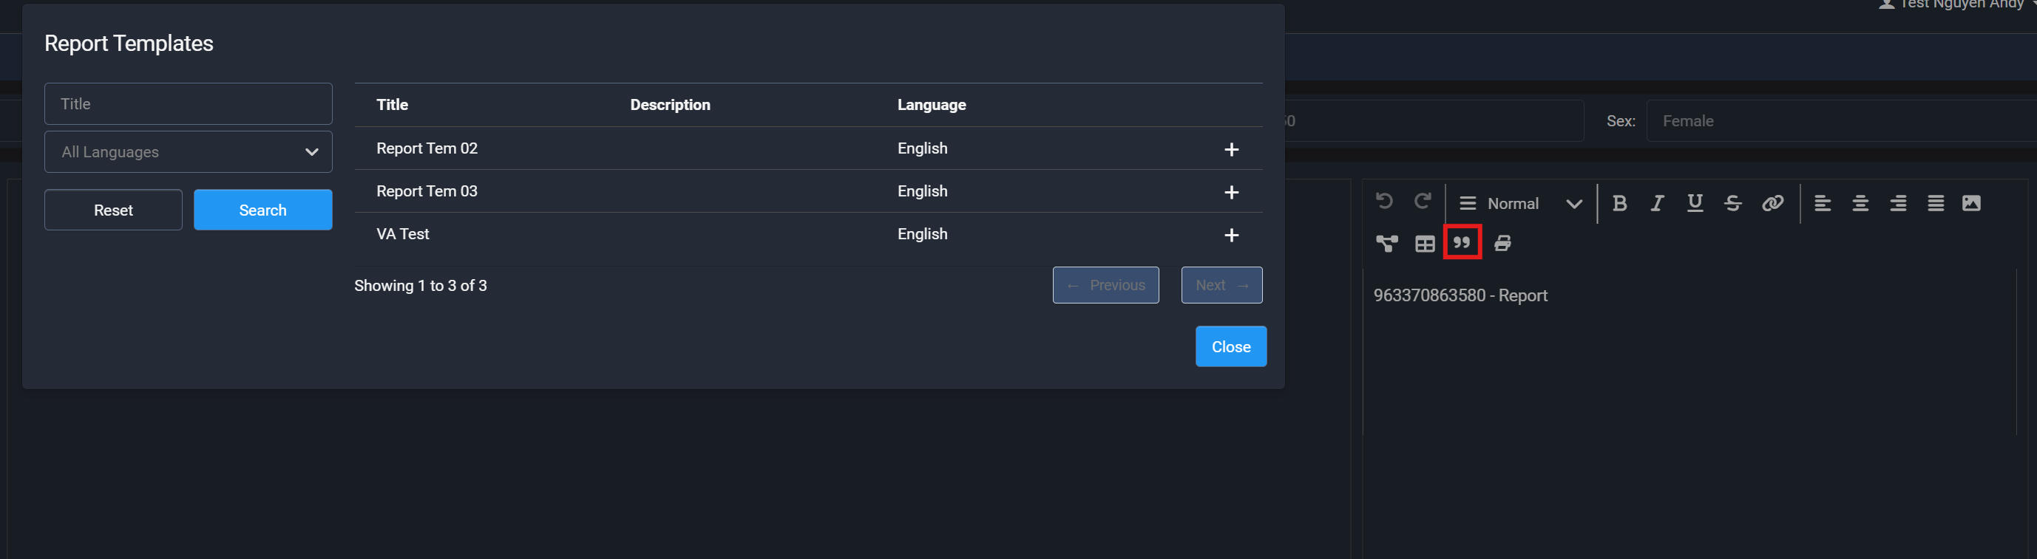Click the Language column header
The height and width of the screenshot is (559, 2037).
932,104
